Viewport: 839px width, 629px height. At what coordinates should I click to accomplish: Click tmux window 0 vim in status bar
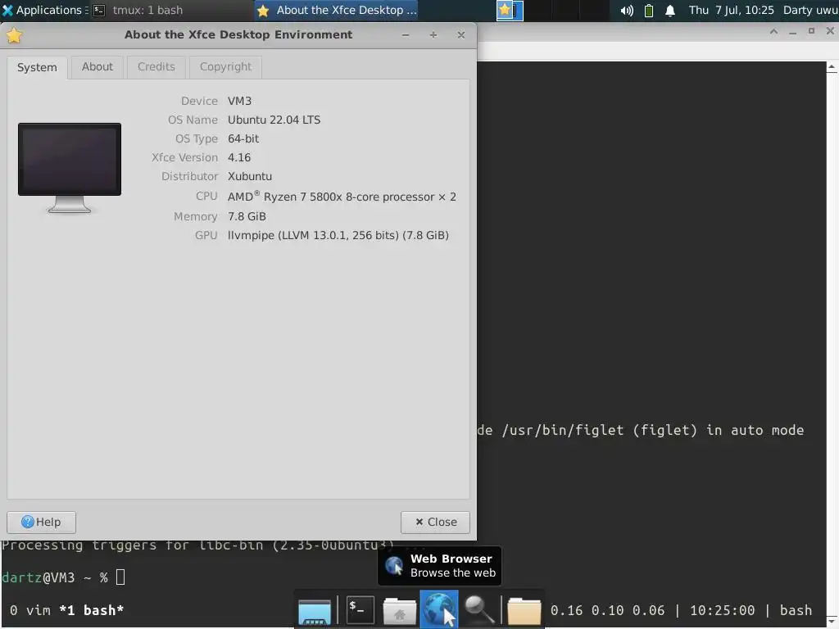pos(30,610)
